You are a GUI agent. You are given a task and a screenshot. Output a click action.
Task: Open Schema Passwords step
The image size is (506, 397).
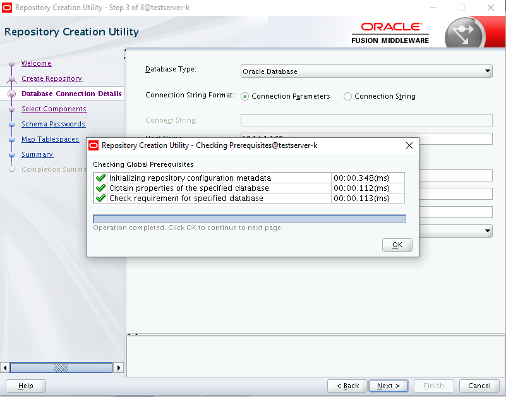[x=53, y=124]
